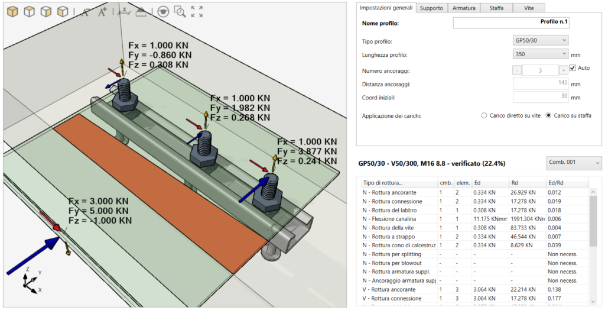Viewport: 605px width, 310px height.
Task: Switch to top-face cube view
Action: [30, 12]
